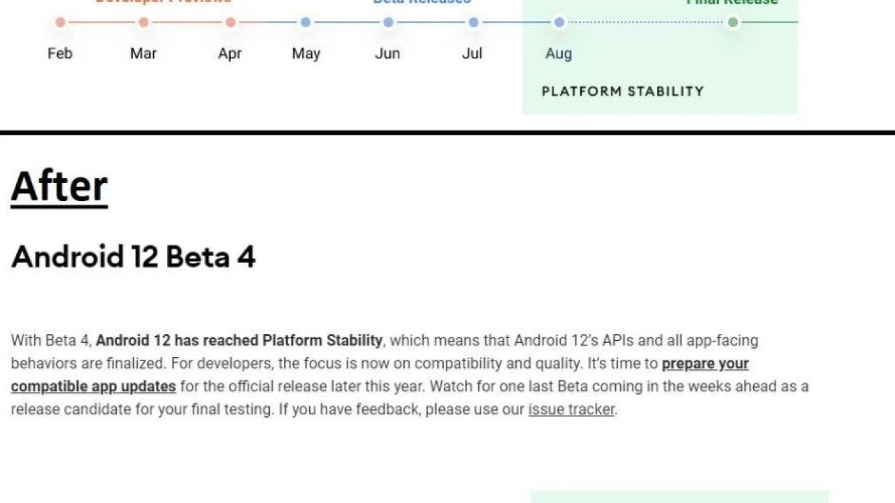Click the "Android 12 Beta 4" heading
The image size is (895, 503).
click(x=134, y=257)
